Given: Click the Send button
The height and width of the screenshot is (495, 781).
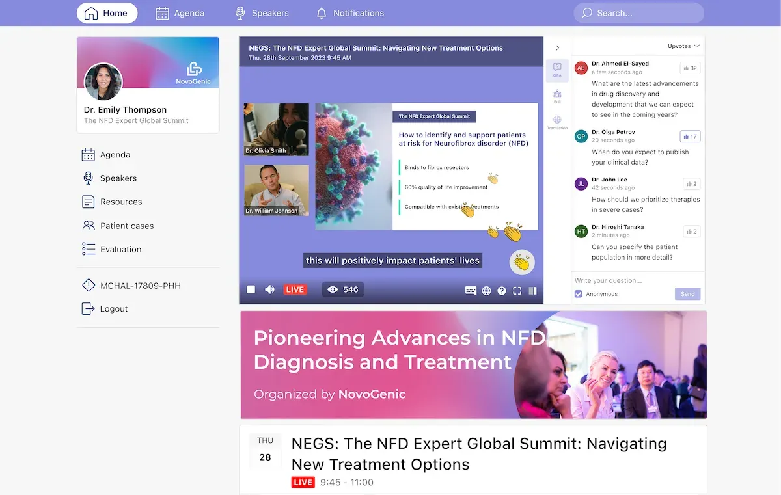Looking at the screenshot, I should click(x=688, y=294).
